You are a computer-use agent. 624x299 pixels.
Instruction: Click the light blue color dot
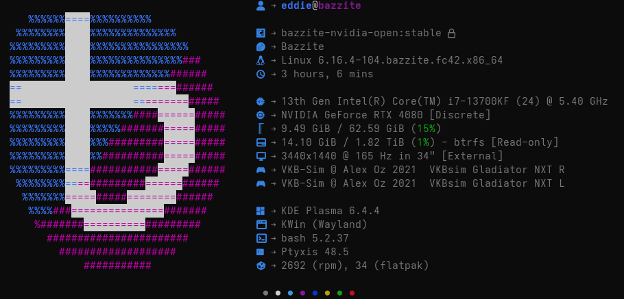click(290, 294)
